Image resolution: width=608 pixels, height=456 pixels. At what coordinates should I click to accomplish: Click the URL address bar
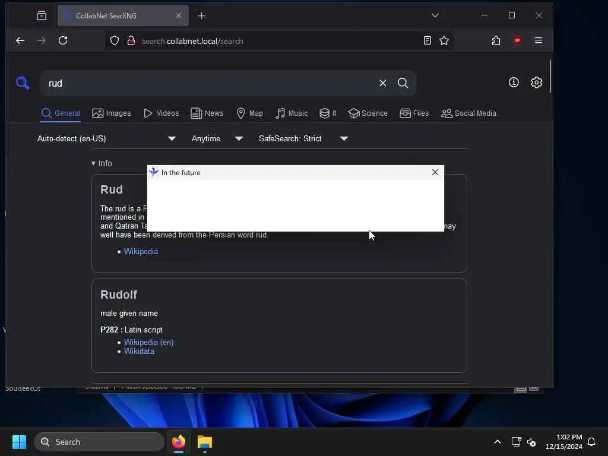(279, 41)
